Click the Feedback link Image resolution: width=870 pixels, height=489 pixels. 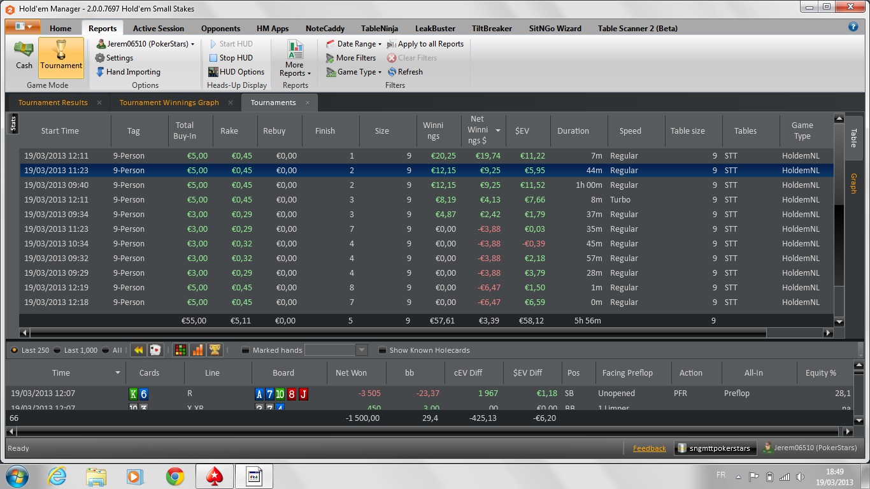tap(649, 448)
